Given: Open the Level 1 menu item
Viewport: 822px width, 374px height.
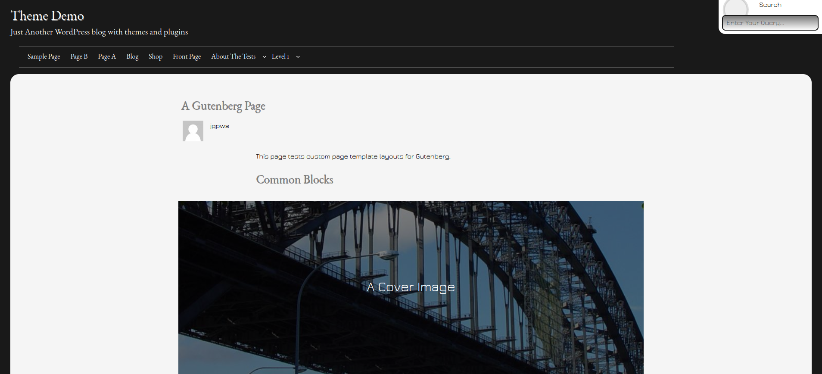Looking at the screenshot, I should [280, 56].
